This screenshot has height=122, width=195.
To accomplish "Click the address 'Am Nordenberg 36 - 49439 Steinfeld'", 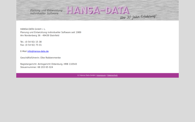I will [x=40, y=35].
